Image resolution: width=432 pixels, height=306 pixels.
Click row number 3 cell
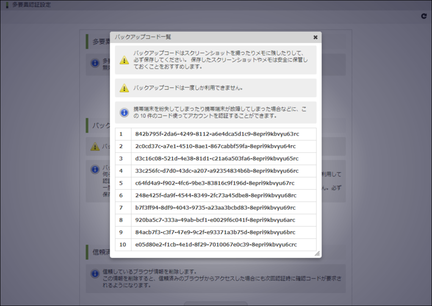click(x=123, y=159)
